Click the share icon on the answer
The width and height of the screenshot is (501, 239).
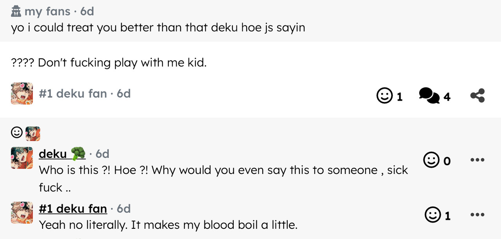pos(477,96)
